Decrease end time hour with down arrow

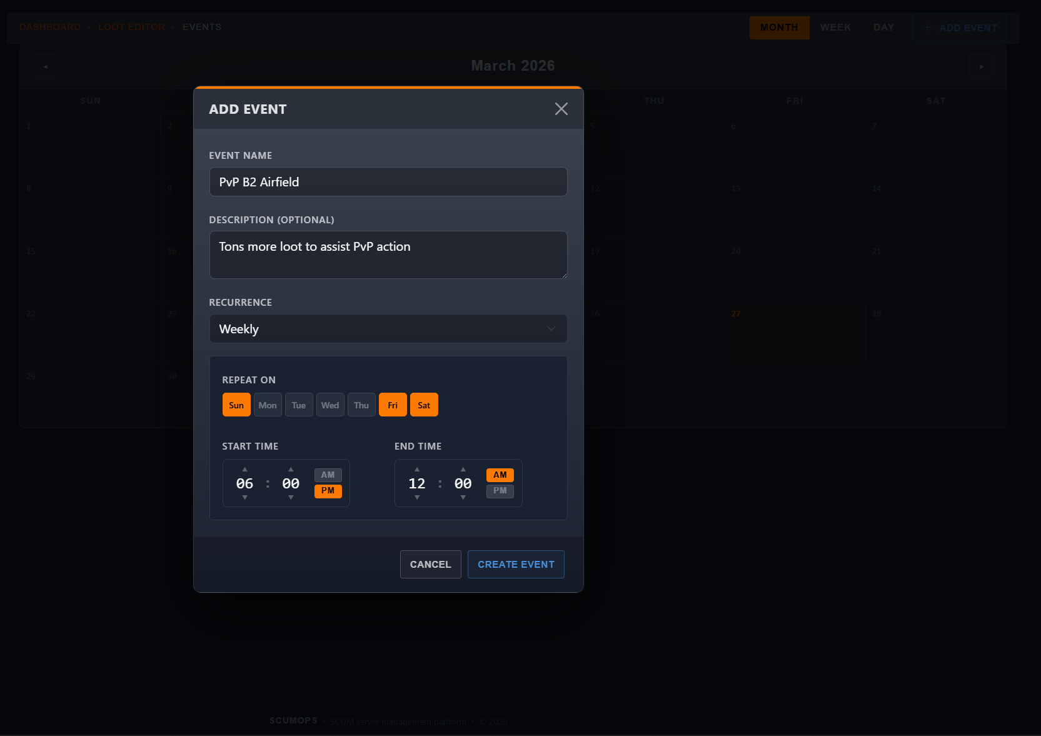(x=417, y=498)
